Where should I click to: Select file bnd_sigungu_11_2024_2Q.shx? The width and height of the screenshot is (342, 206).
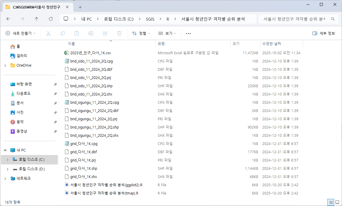pyautogui.click(x=94, y=136)
